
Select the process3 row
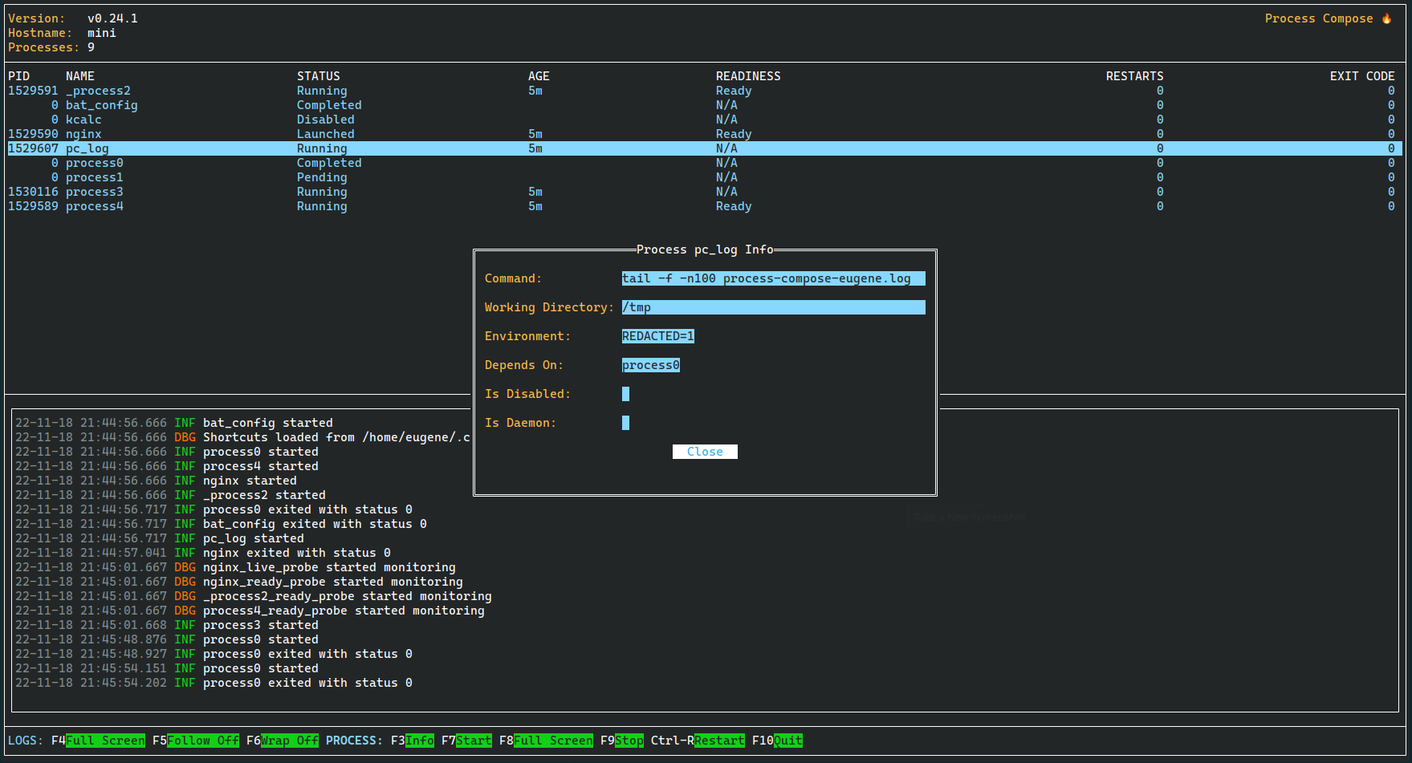coord(705,192)
